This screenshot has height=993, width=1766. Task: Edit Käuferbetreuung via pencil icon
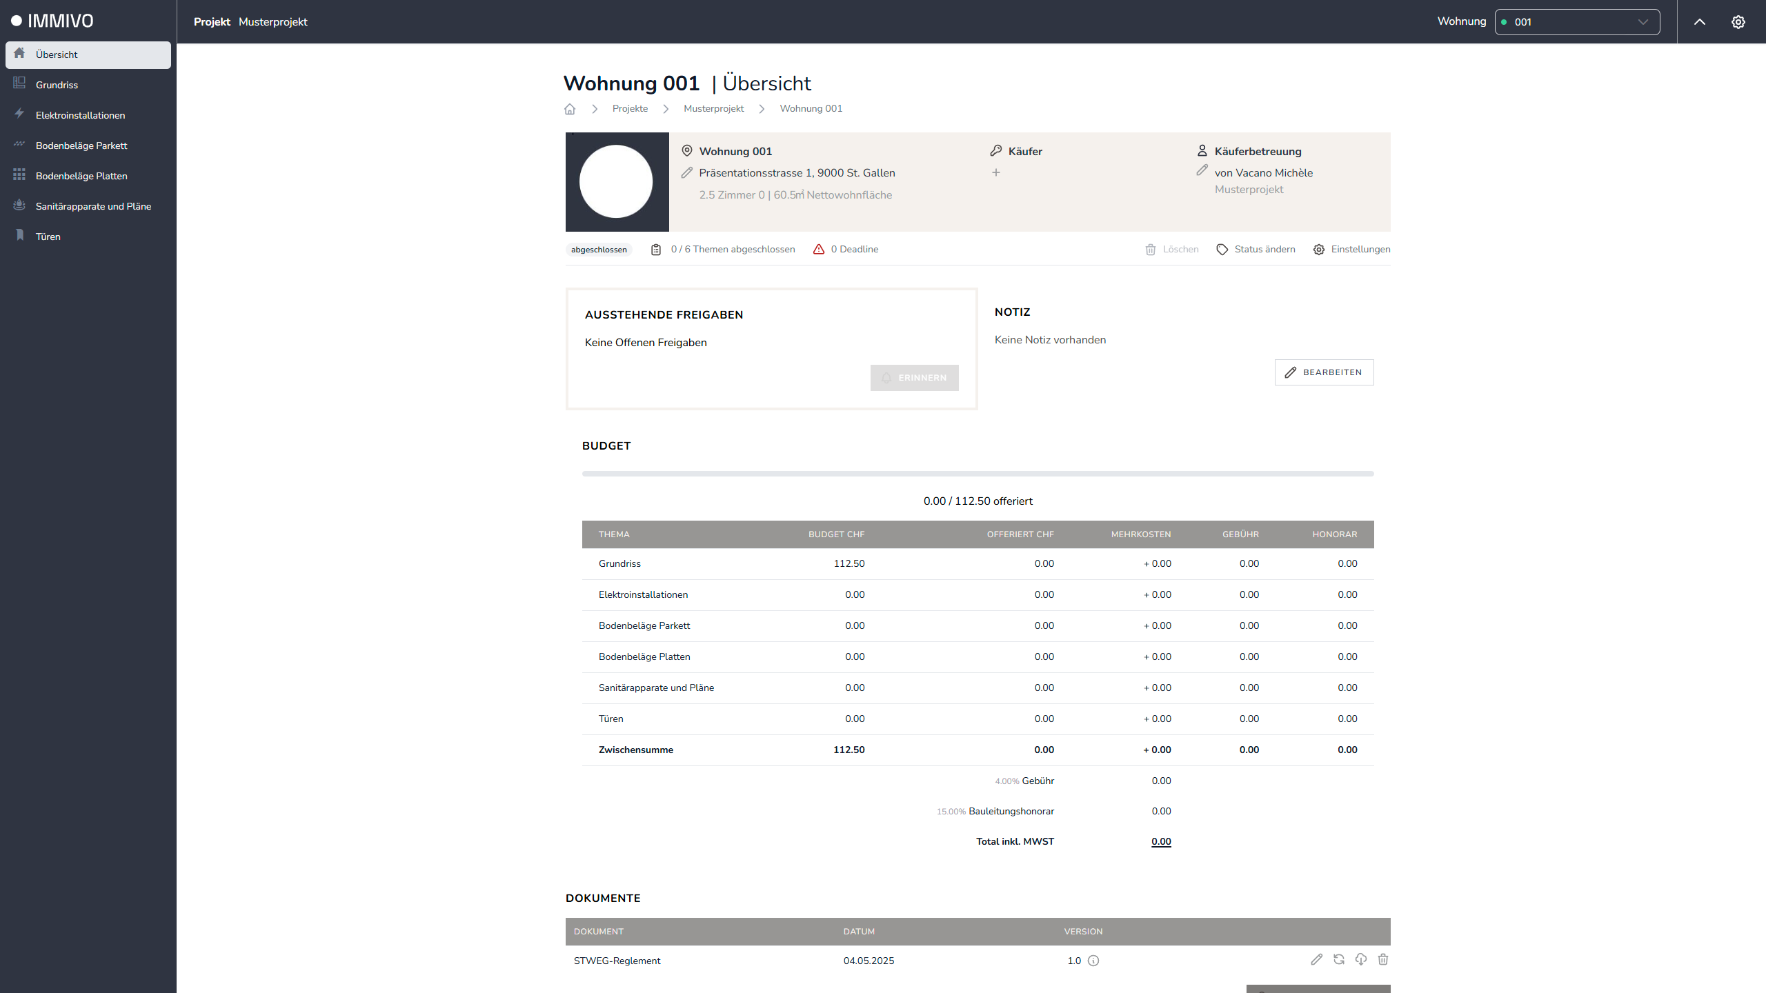pyautogui.click(x=1202, y=170)
